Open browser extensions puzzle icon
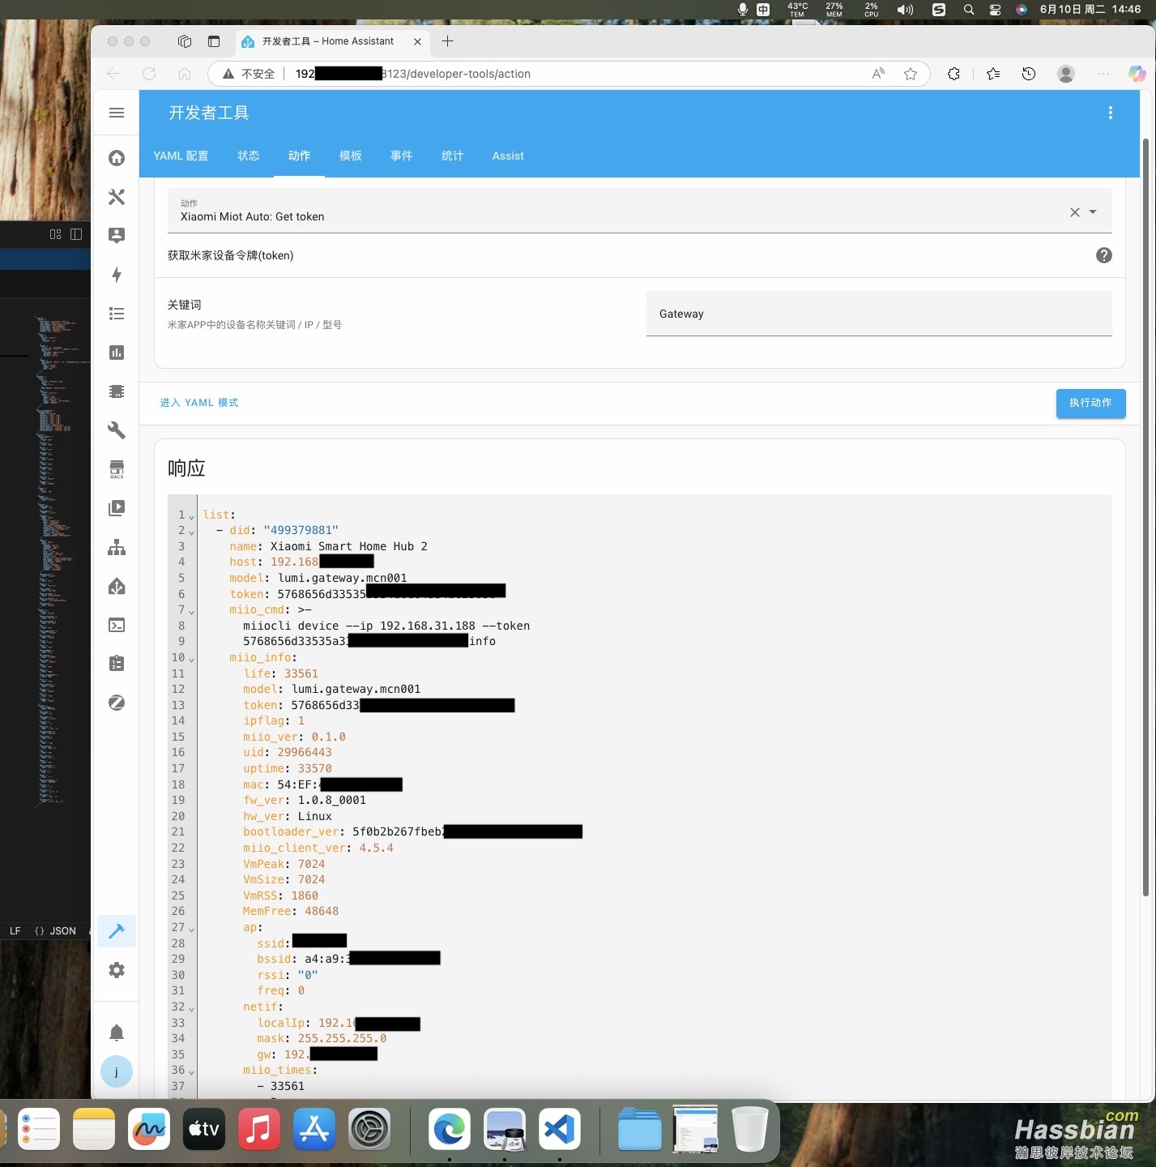The height and width of the screenshot is (1167, 1156). tap(953, 74)
